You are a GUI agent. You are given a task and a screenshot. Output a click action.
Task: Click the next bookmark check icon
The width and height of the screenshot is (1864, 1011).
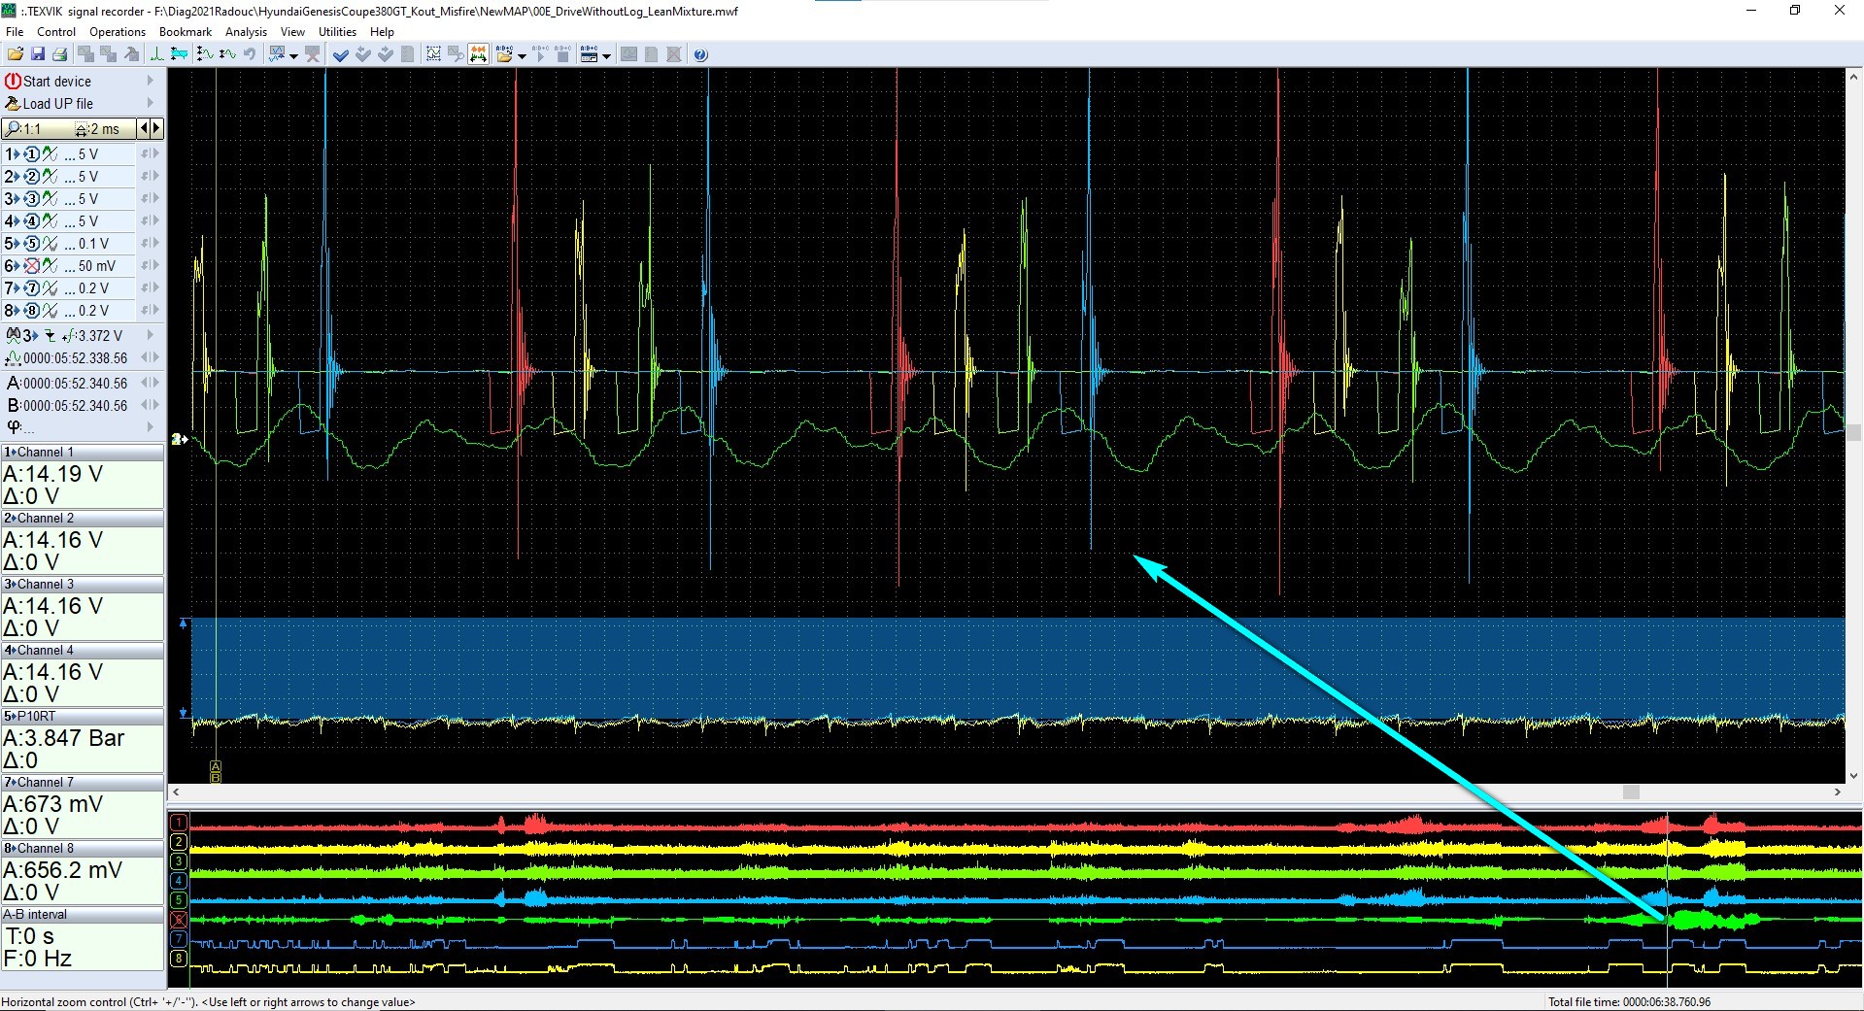tap(386, 54)
